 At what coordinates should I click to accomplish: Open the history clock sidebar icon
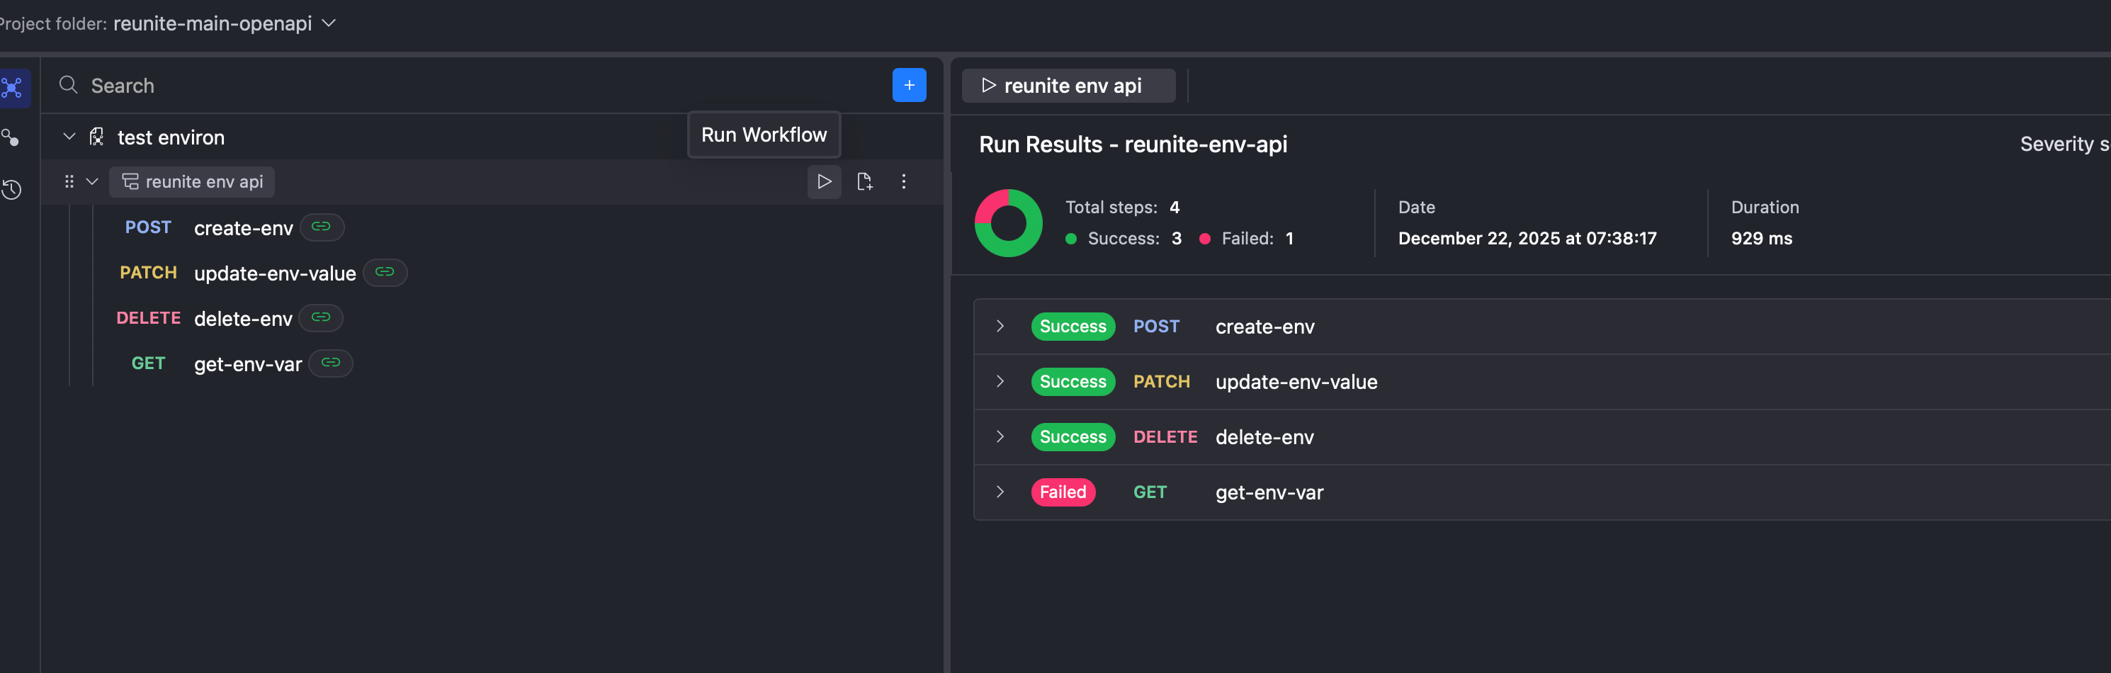click(x=12, y=189)
